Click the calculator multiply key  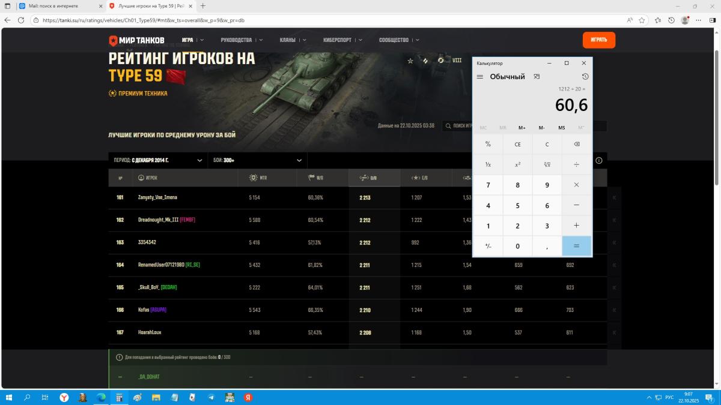click(x=576, y=185)
